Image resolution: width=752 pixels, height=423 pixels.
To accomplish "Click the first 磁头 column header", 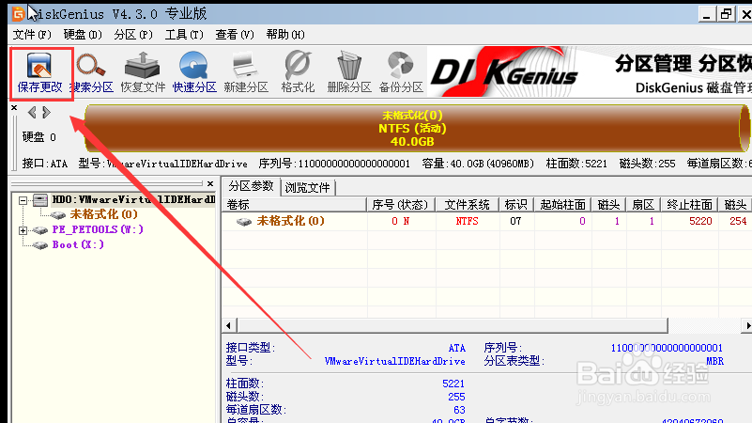I will click(608, 205).
